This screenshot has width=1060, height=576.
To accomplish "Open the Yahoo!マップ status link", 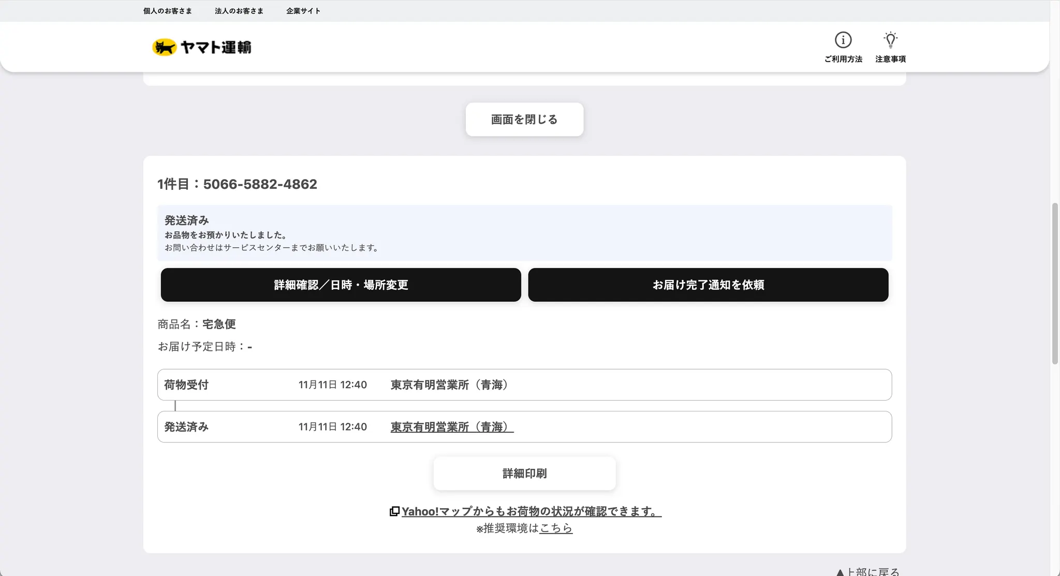I will [x=531, y=511].
